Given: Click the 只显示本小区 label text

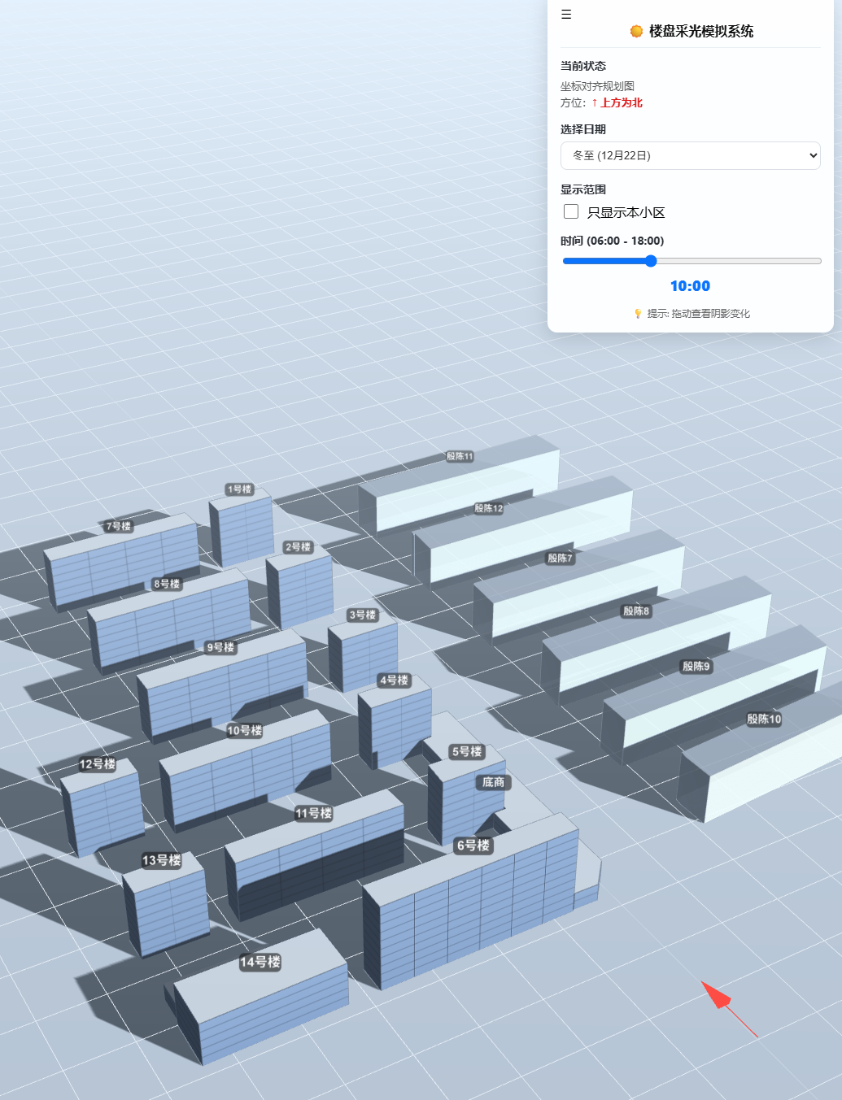Looking at the screenshot, I should [x=626, y=212].
